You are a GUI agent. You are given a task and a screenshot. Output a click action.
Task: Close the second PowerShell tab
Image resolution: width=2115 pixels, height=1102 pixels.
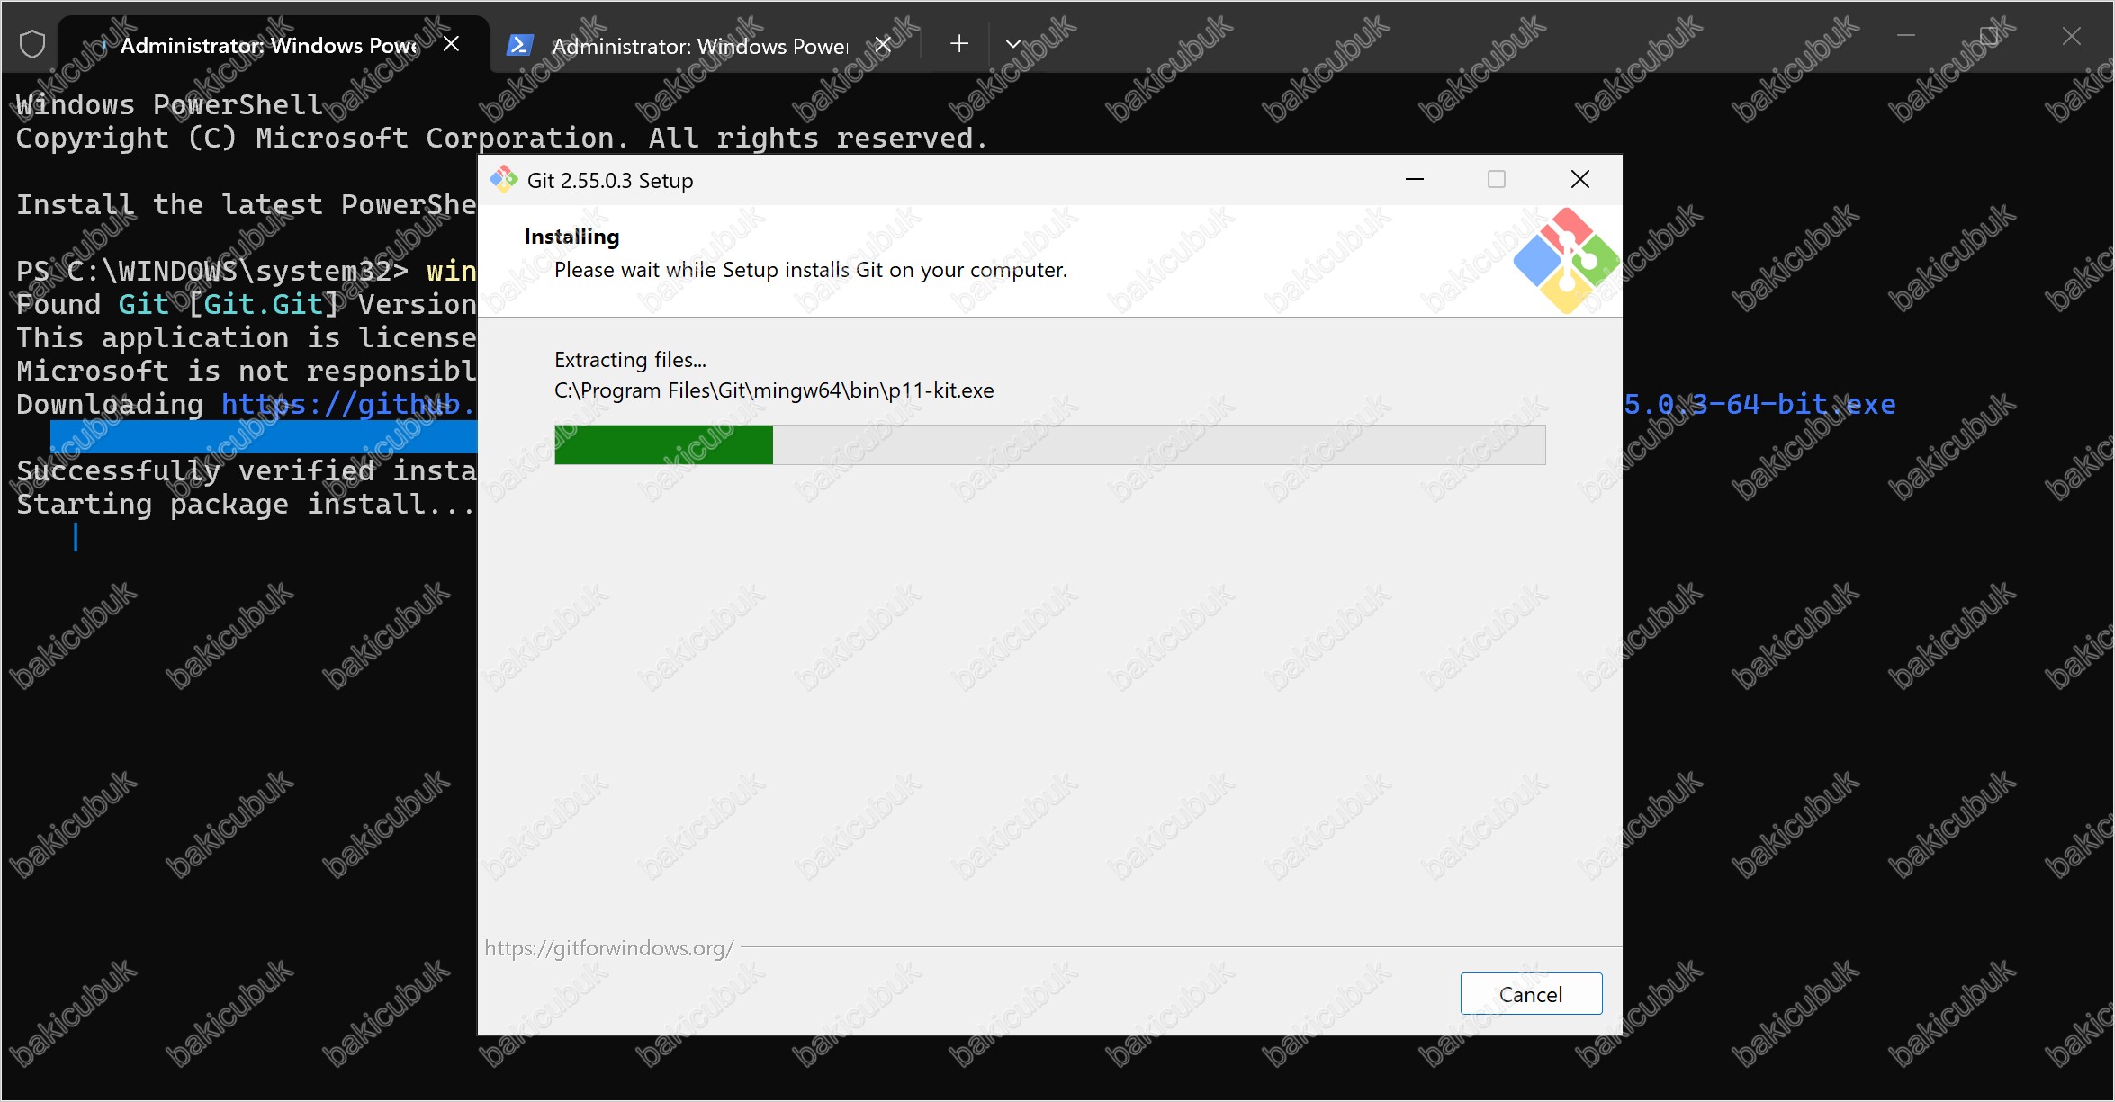click(884, 45)
